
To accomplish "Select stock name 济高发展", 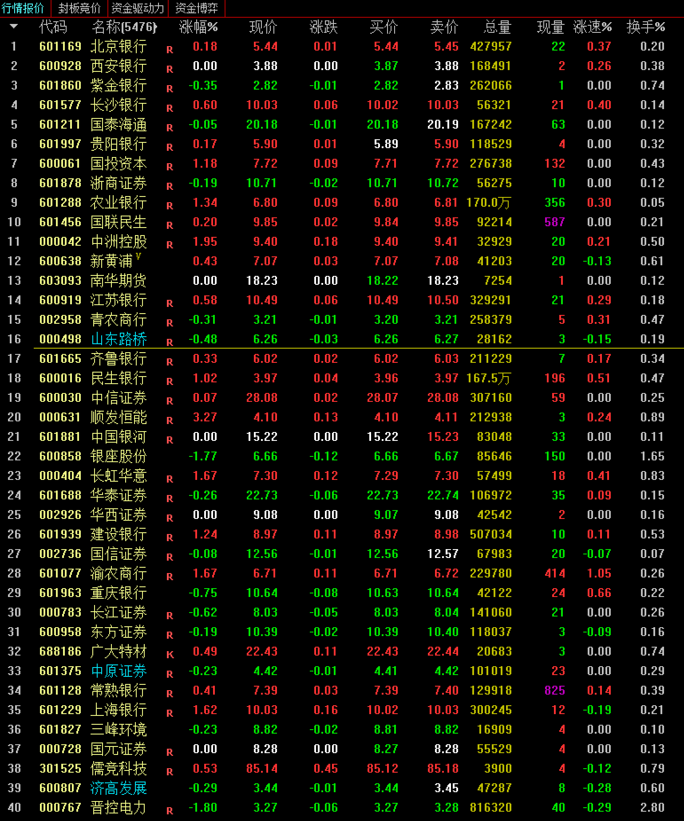I will pos(119,788).
